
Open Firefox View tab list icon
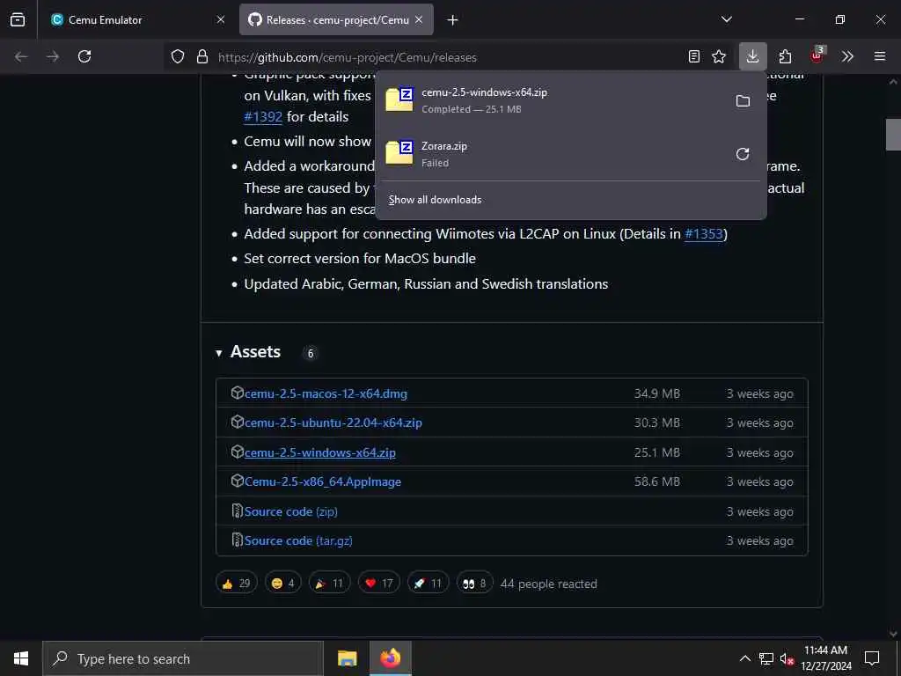coord(18,19)
